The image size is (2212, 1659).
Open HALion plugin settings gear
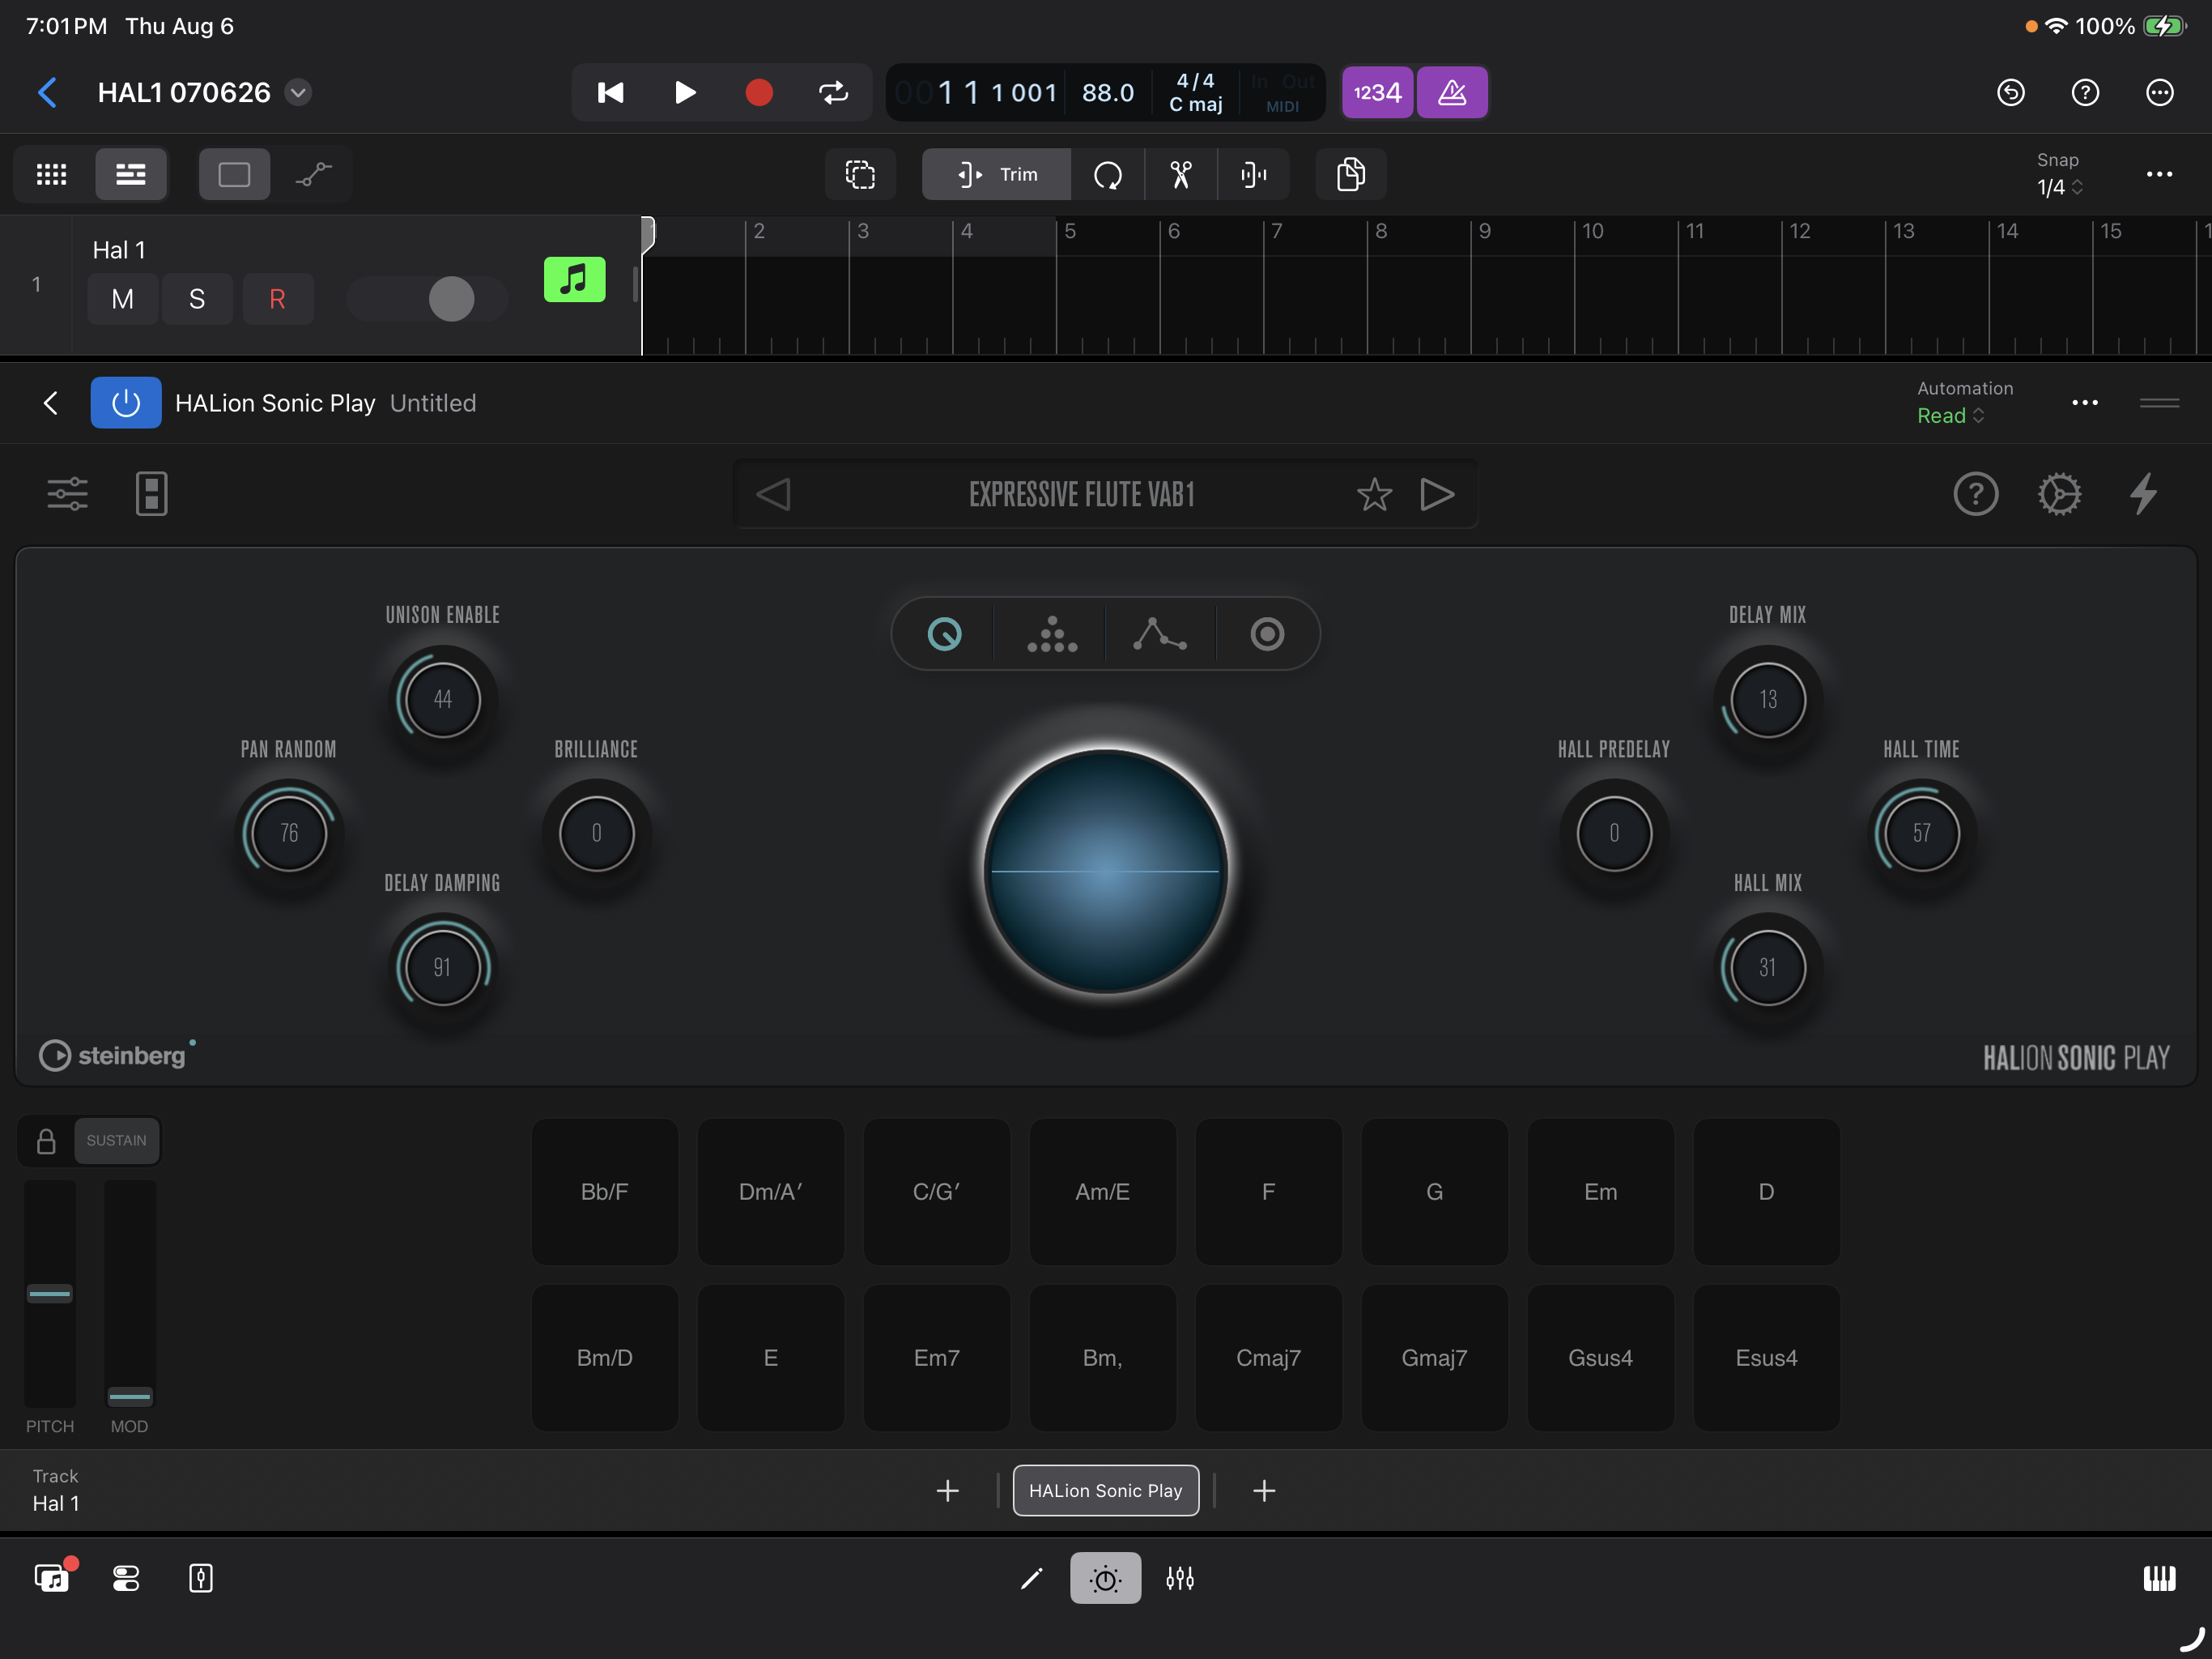click(2060, 493)
